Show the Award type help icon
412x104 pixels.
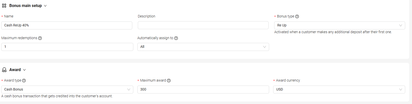pos(24,81)
